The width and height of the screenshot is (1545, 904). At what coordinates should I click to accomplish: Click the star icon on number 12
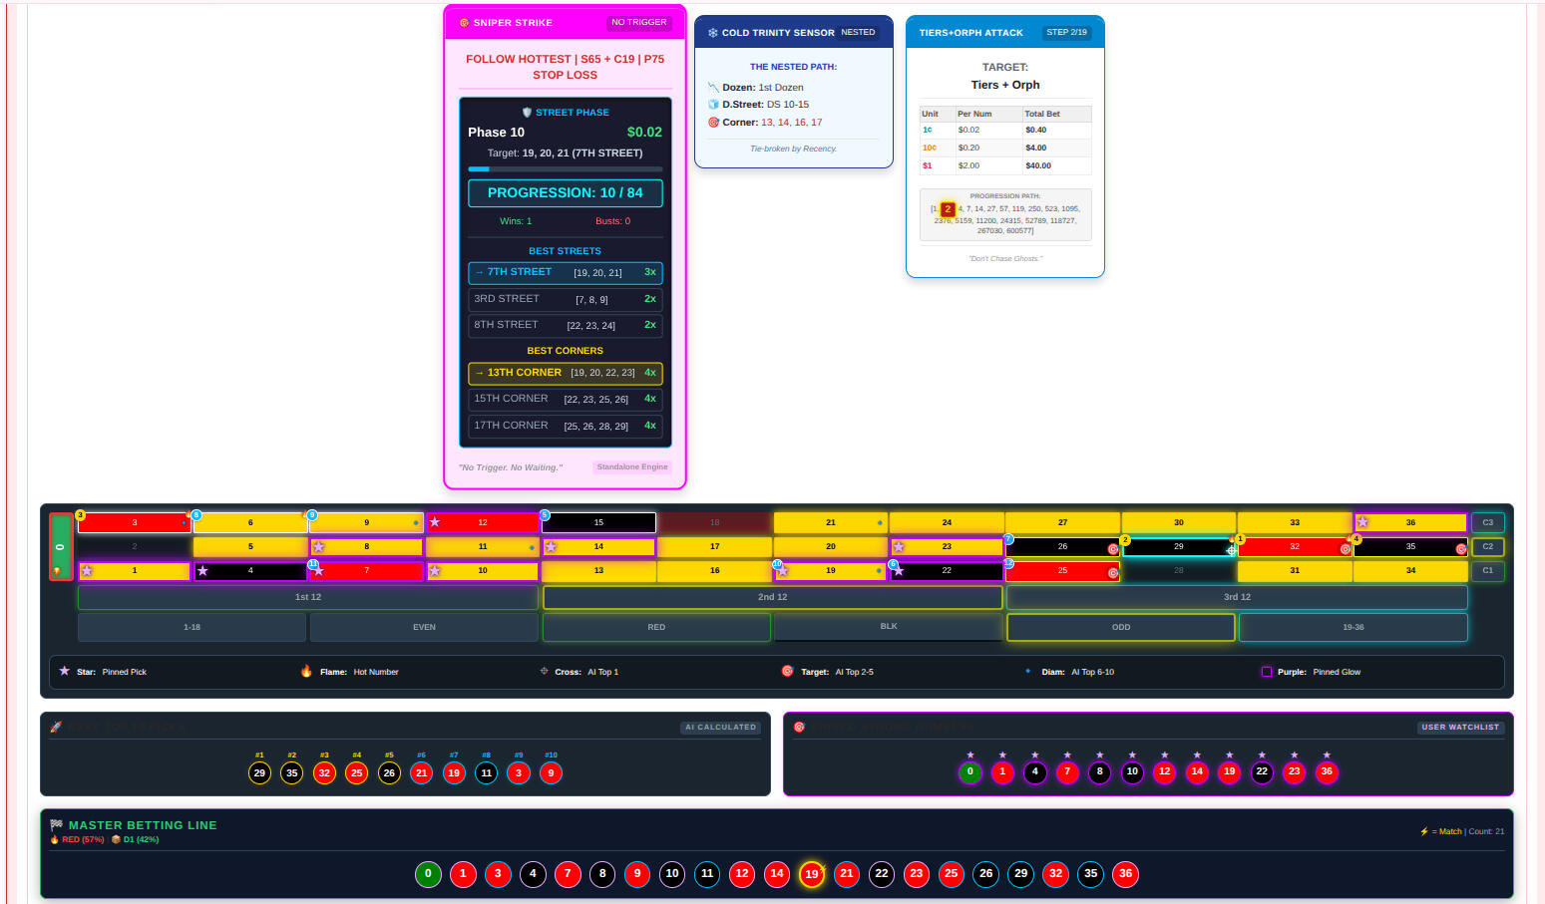tap(435, 522)
